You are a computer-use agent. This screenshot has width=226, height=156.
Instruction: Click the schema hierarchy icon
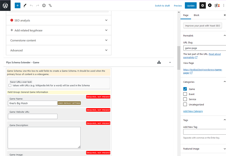pyautogui.click(x=159, y=62)
